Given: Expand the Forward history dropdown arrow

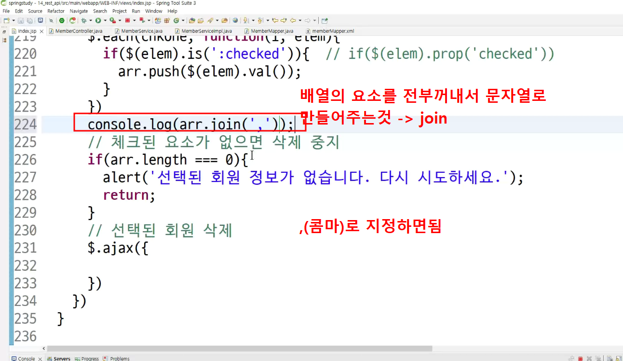Looking at the screenshot, I should (x=314, y=20).
